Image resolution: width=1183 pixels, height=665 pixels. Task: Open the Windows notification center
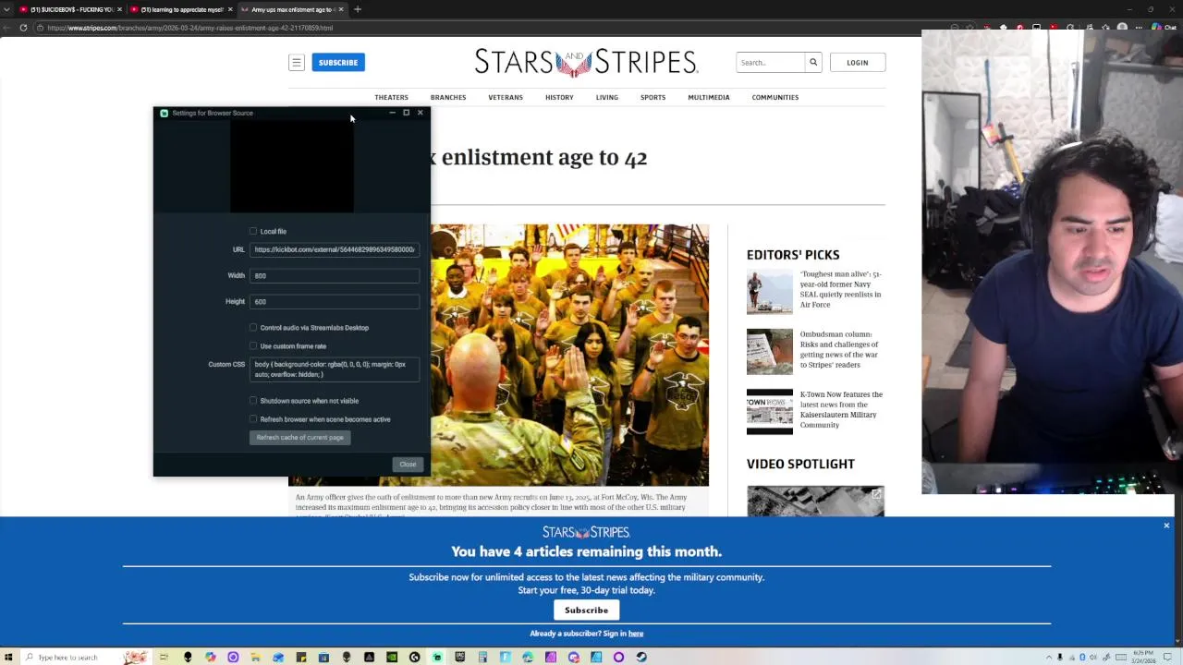click(x=1167, y=657)
